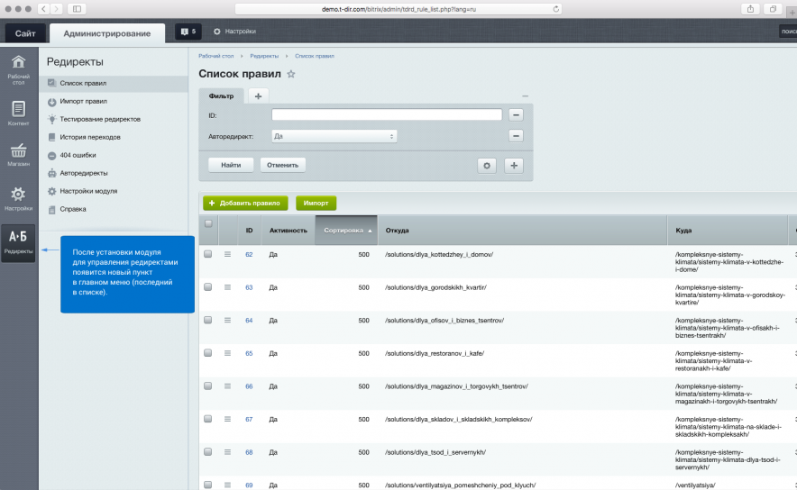
Task: Click the notifications icon showing 5
Action: 188,32
